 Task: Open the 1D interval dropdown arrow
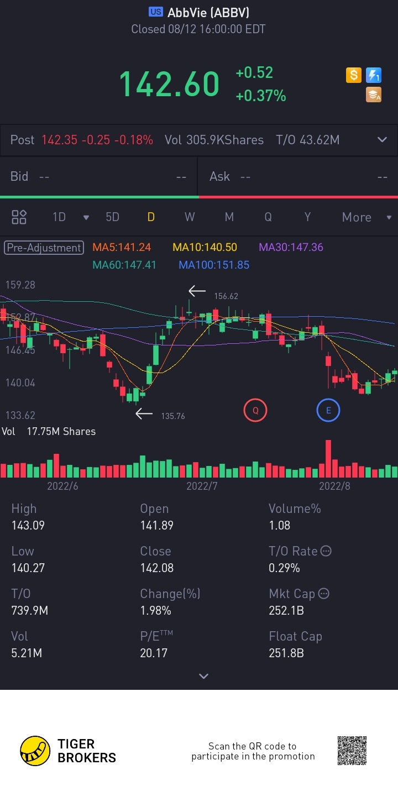pyautogui.click(x=86, y=218)
